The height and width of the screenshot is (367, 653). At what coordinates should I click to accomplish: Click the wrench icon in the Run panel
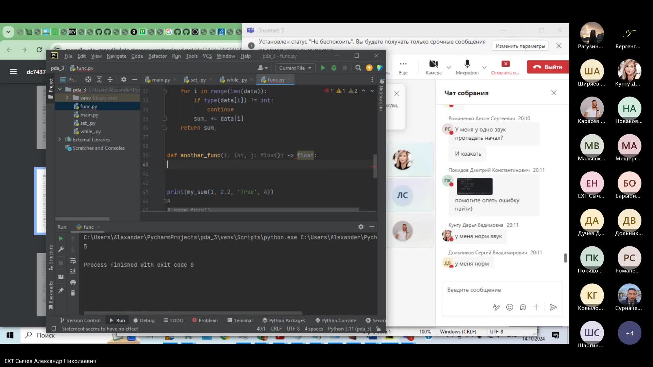(61, 249)
